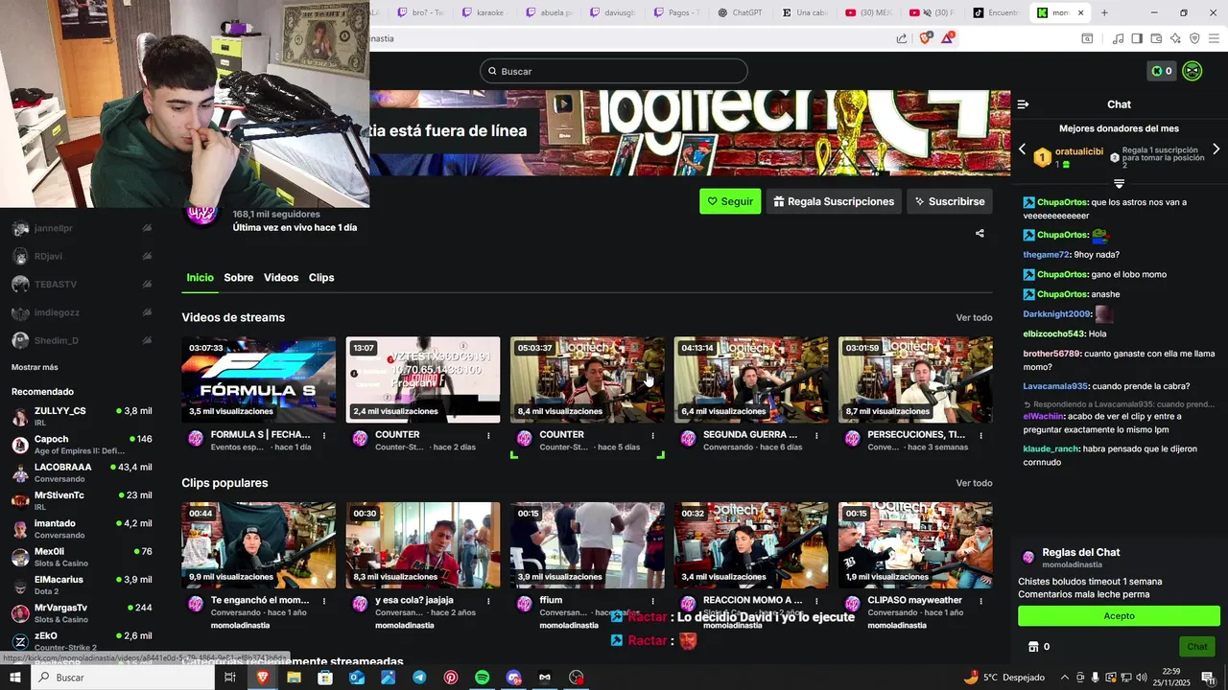Switch to the Sobre tab

[239, 278]
